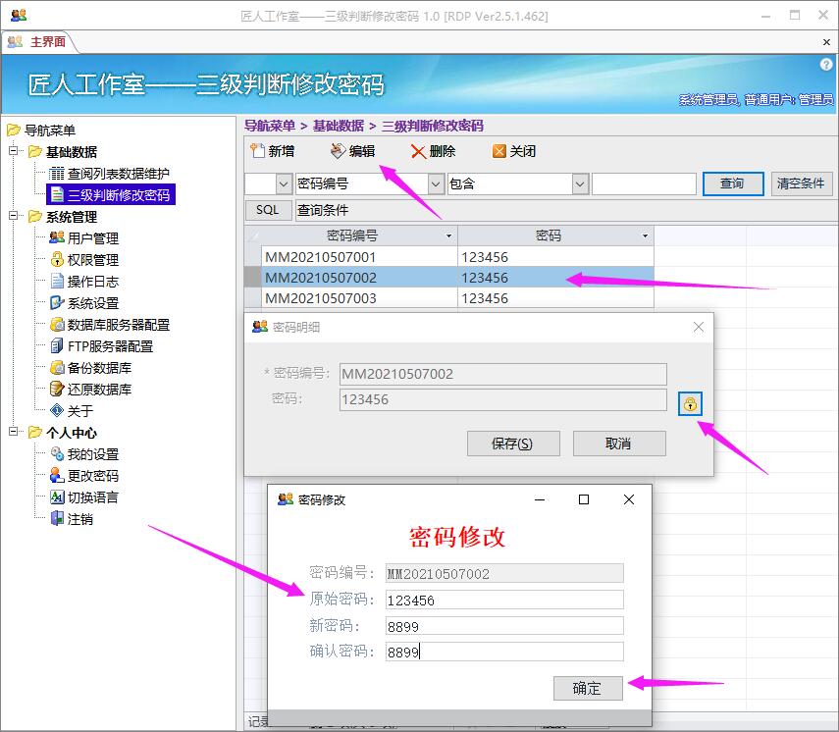Click the 关闭 toolbar icon
This screenshot has height=732, width=839.
click(498, 151)
